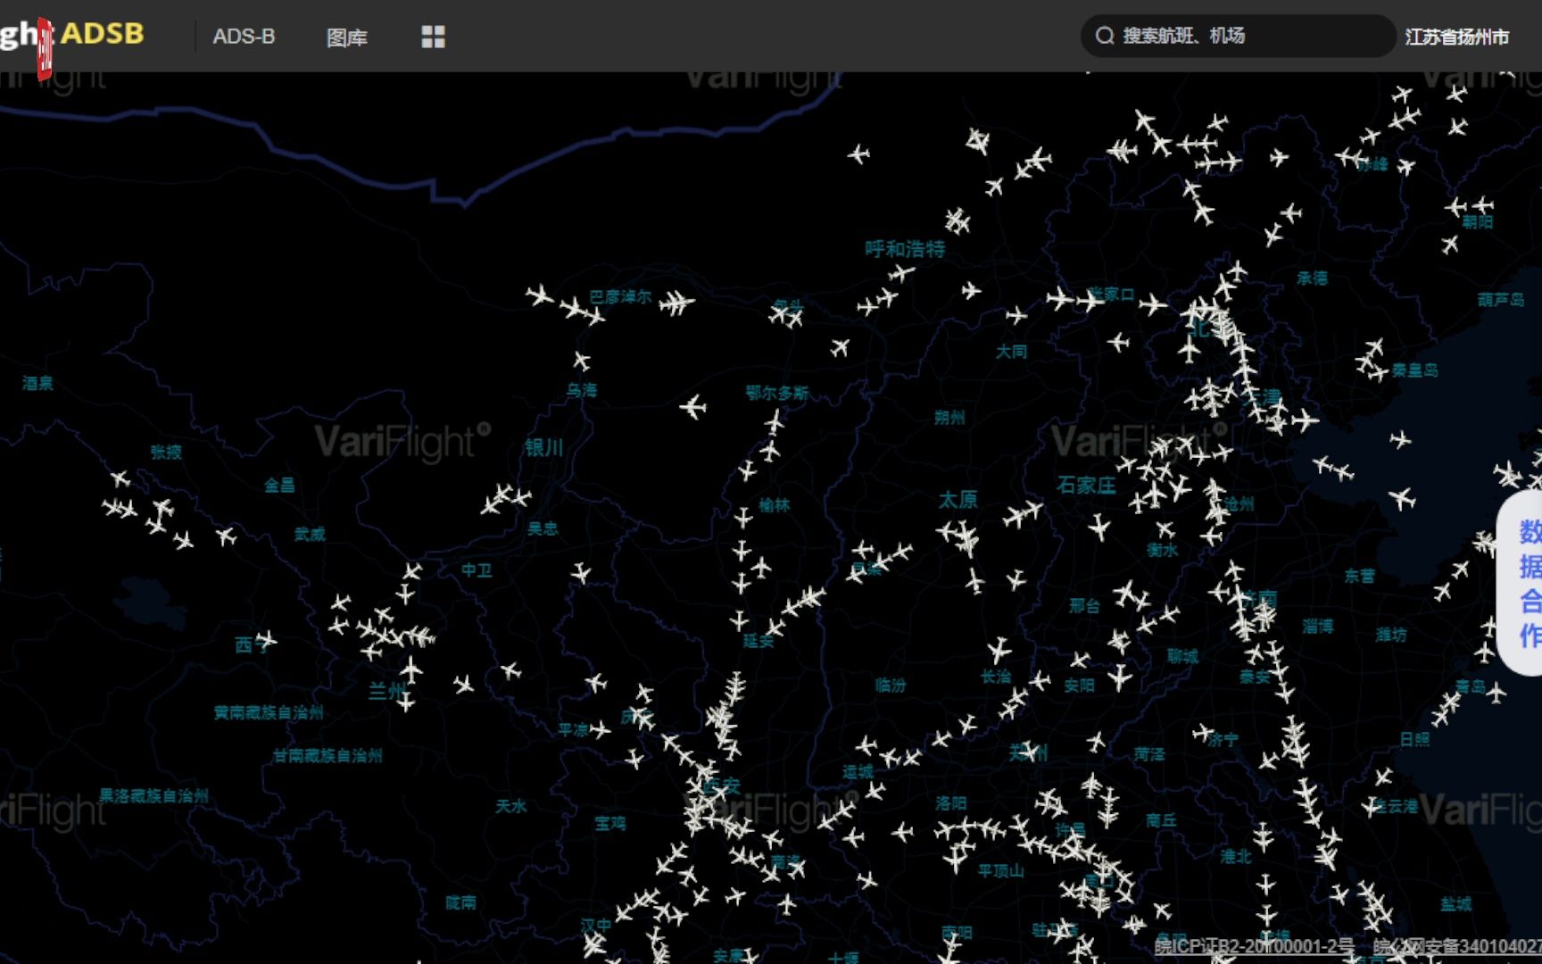Screen dimensions: 1542x964
Task: Select the airplane just east of 青岛 label
Action: point(1496,692)
